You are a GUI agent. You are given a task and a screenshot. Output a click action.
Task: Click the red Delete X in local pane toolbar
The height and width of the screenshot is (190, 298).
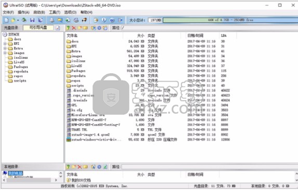[80, 167]
